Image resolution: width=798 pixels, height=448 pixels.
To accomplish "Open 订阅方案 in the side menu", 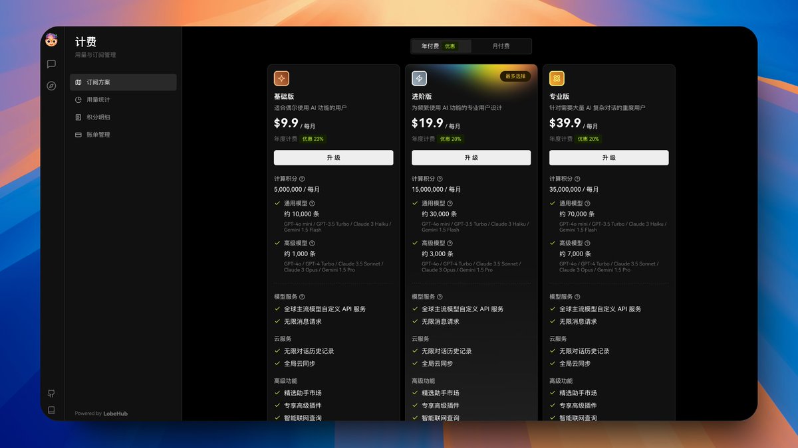I will pyautogui.click(x=123, y=82).
